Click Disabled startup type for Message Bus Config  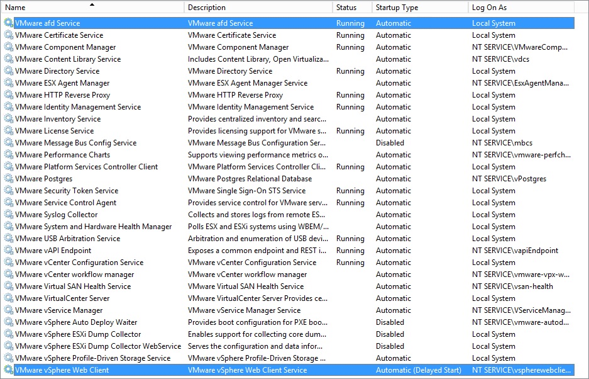tap(390, 143)
